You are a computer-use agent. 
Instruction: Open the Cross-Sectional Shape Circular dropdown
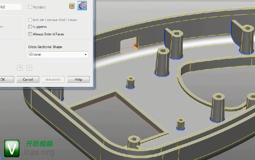point(58,54)
